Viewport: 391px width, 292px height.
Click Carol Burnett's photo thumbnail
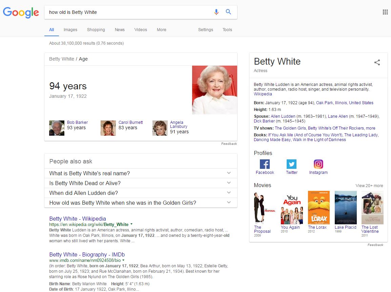(x=108, y=128)
